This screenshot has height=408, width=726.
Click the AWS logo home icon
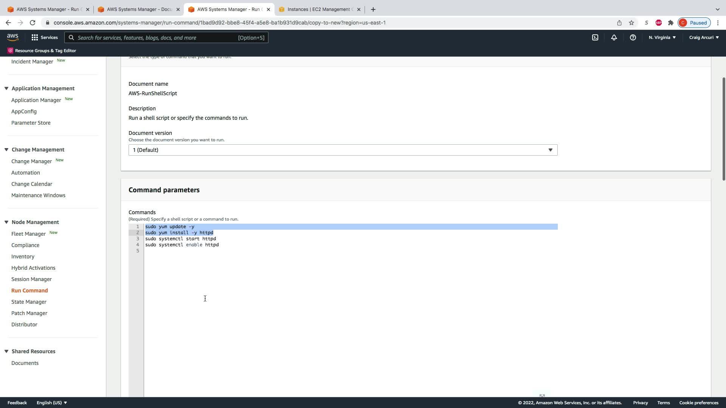[12, 37]
